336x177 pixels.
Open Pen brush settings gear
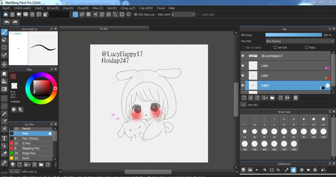(50, 133)
